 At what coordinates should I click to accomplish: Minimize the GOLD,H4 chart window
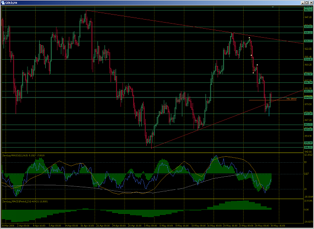(302, 3)
